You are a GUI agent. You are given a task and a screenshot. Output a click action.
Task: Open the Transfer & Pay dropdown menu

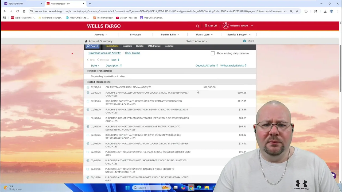170,35
